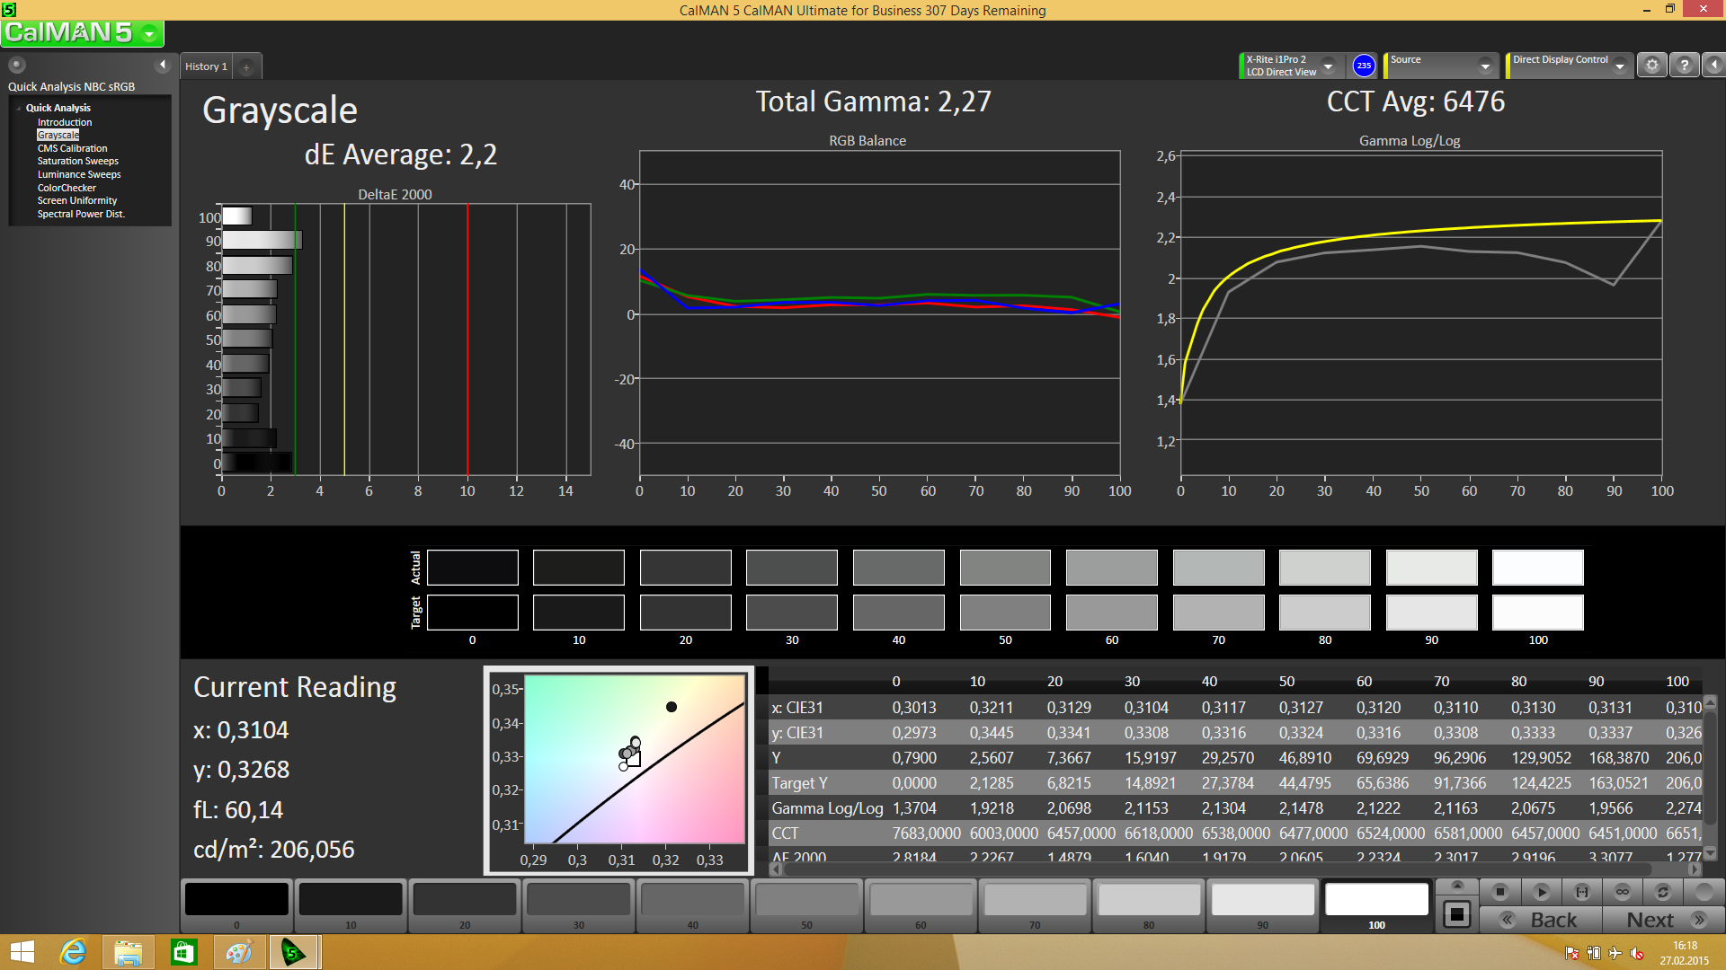
Task: Add a new history tab with plus
Action: tap(246, 66)
